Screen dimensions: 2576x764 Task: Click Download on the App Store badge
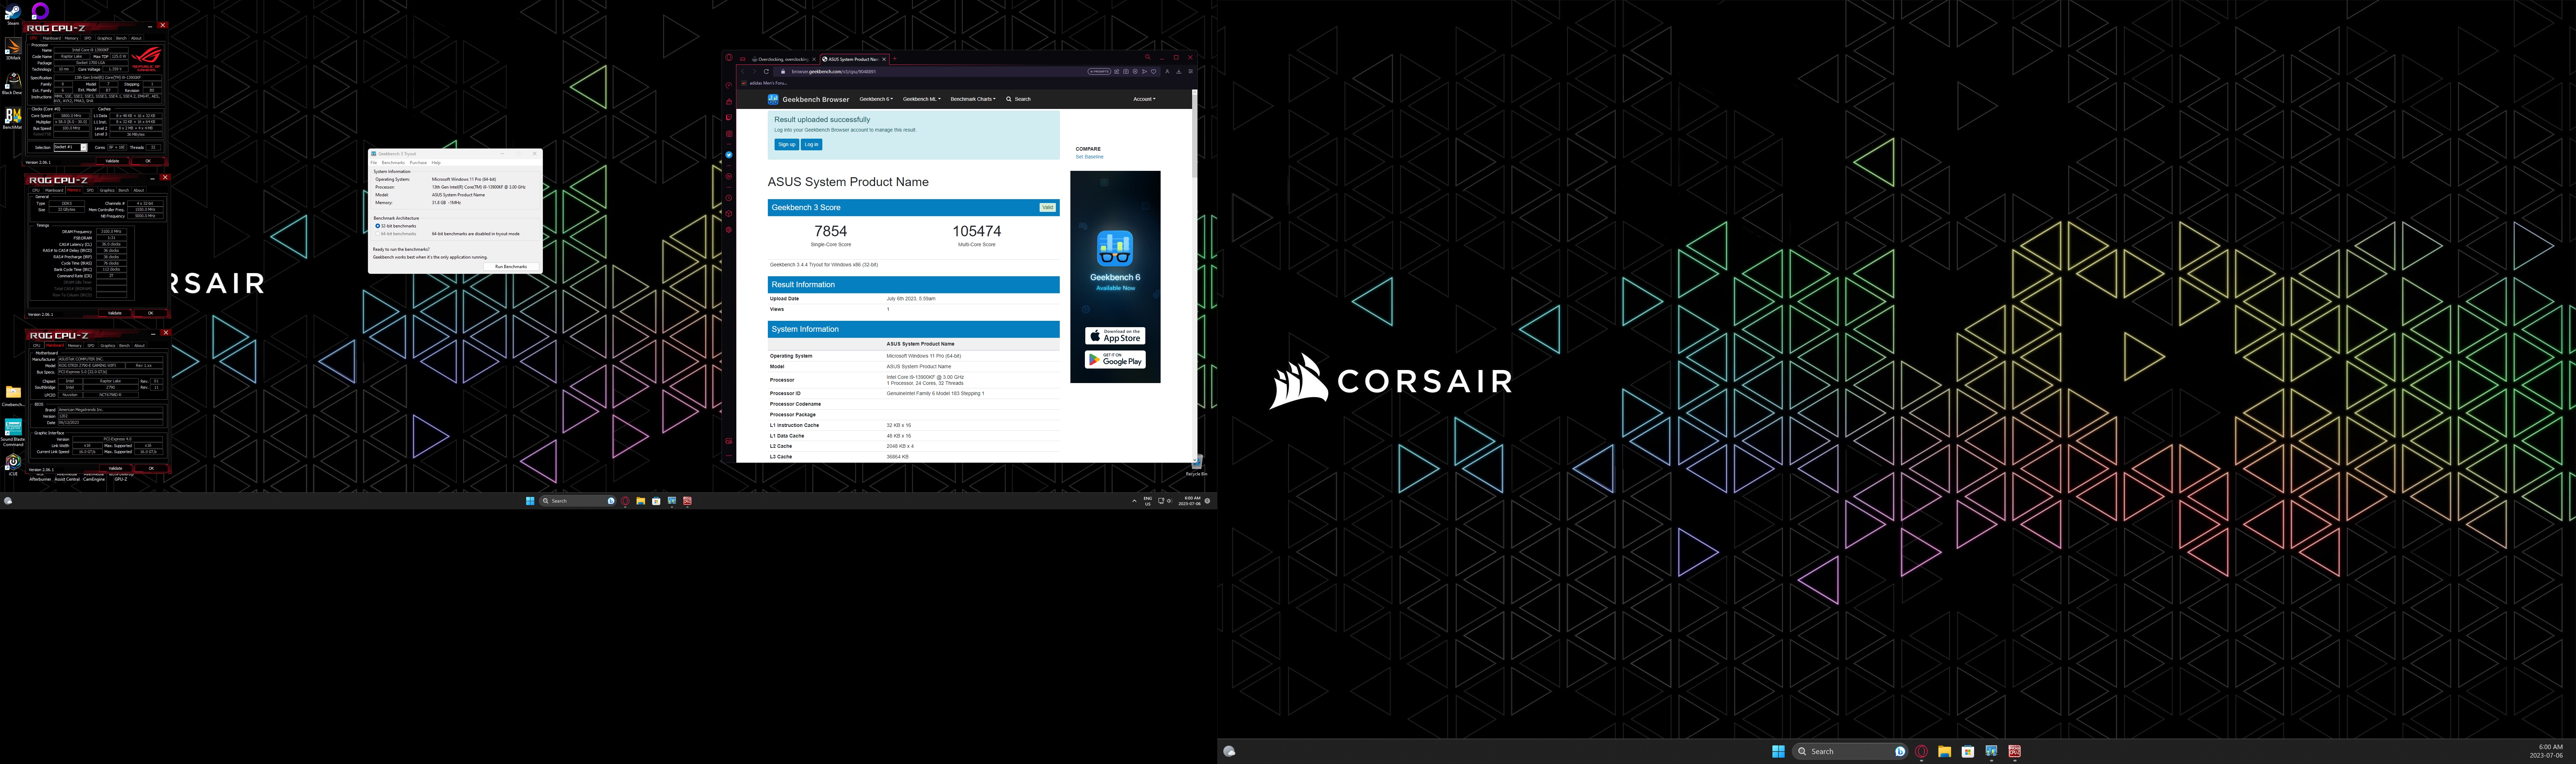coord(1115,336)
